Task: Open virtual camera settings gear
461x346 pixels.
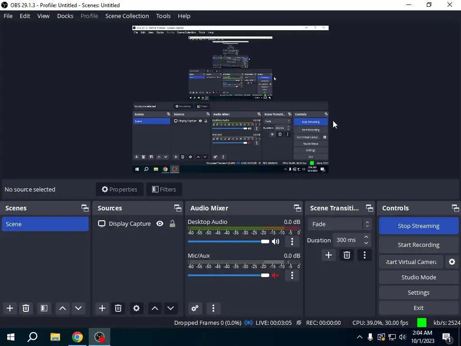Action: click(x=452, y=262)
